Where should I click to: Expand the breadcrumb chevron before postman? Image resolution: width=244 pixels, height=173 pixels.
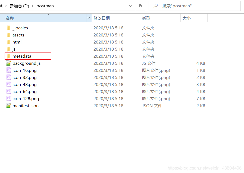[33, 6]
